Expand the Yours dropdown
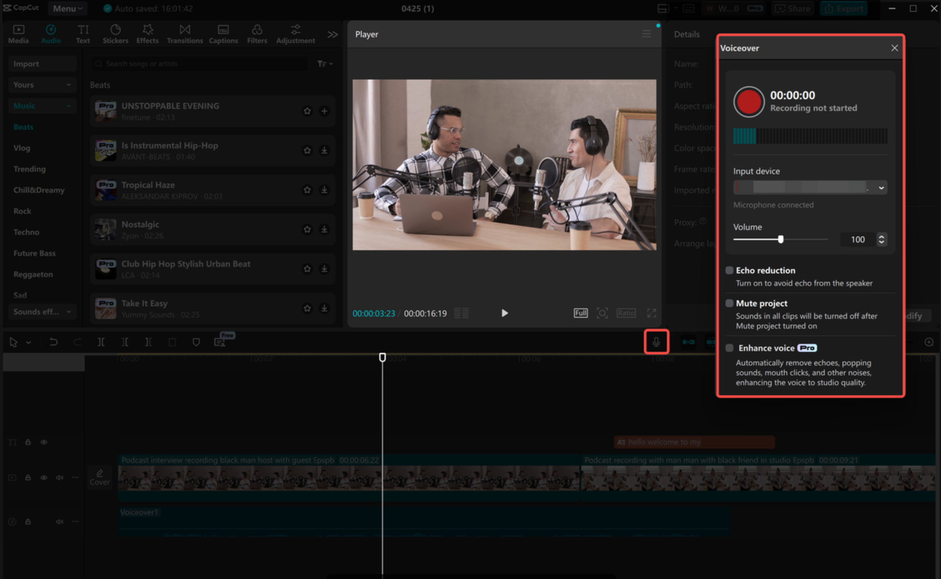Screen dimensions: 941x579 click(x=42, y=85)
